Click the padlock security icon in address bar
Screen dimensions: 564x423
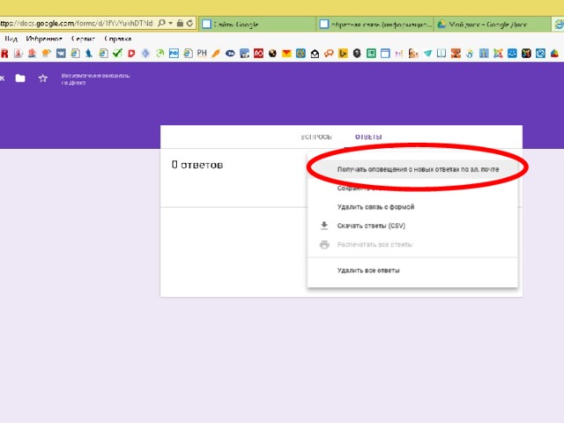pos(181,23)
